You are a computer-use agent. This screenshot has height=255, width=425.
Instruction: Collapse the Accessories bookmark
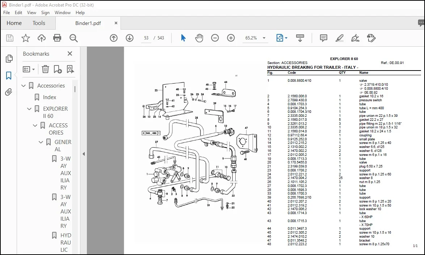(24, 86)
